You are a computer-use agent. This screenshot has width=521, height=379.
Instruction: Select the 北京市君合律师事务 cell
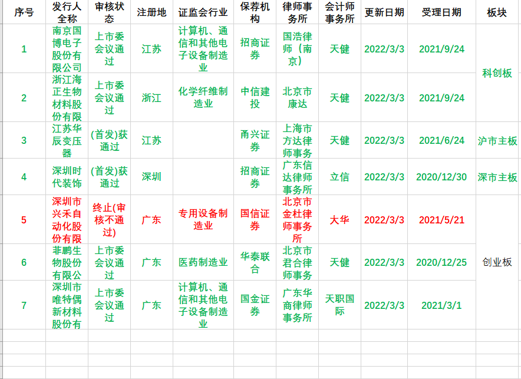pyautogui.click(x=298, y=262)
